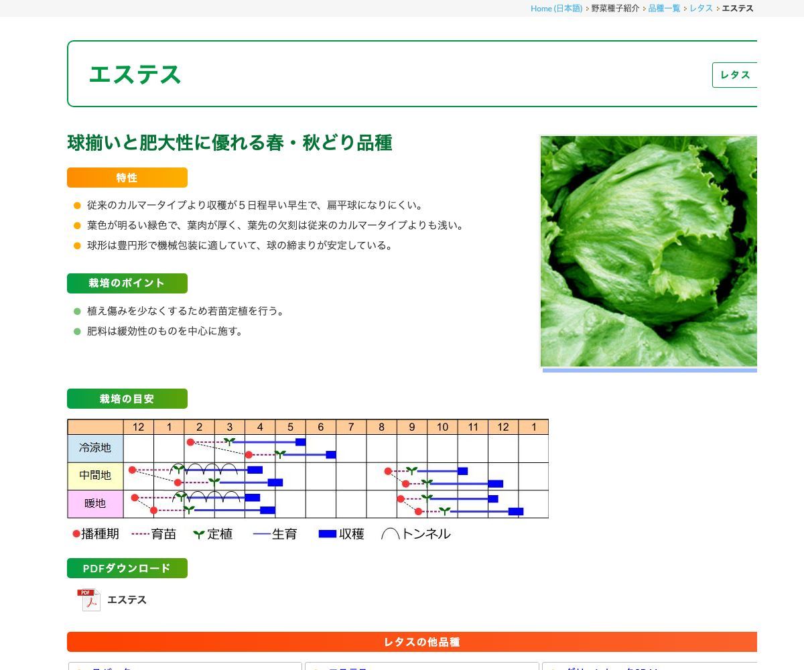The height and width of the screenshot is (670, 804).
Task: Click the dotted 育苗 line legend
Action: tap(141, 534)
